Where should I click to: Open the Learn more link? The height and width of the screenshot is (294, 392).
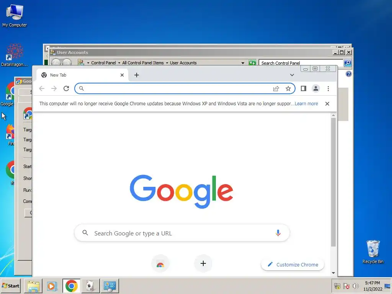(x=306, y=104)
